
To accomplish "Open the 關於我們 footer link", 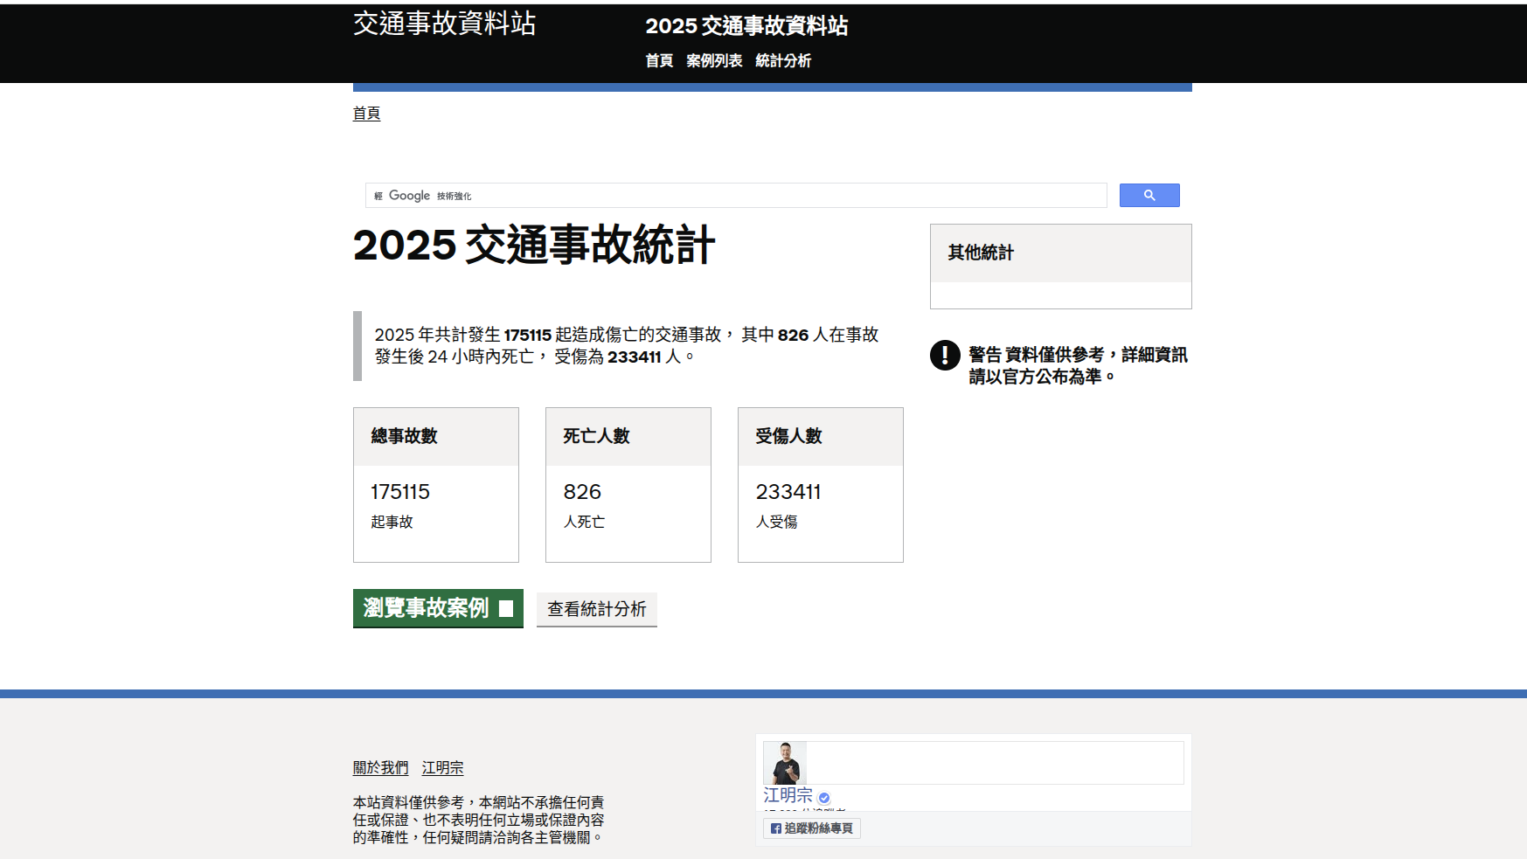I will (380, 767).
